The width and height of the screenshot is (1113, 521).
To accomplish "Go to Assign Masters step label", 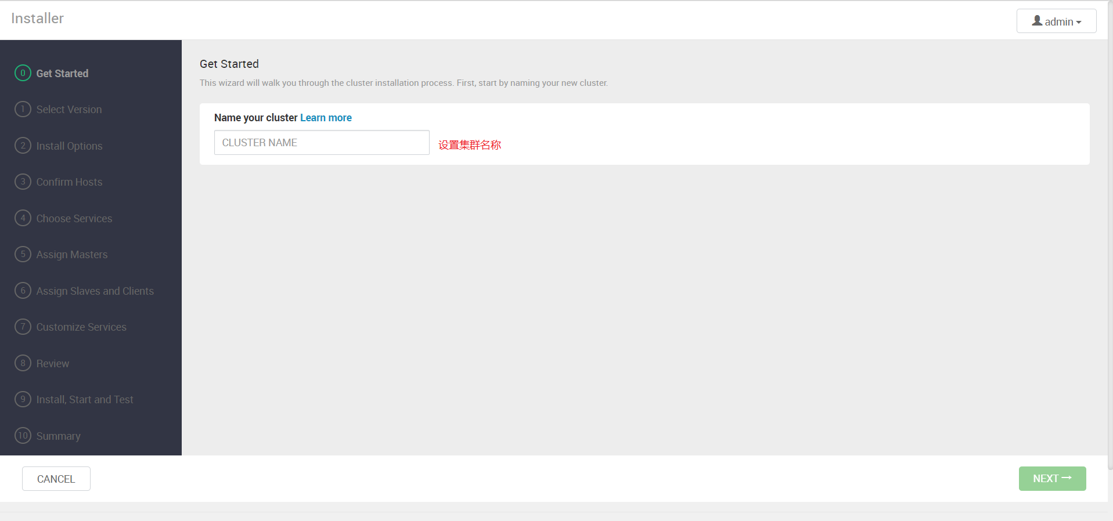I will (72, 255).
